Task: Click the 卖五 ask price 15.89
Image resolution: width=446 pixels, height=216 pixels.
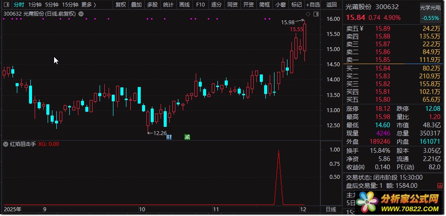Action: click(x=383, y=29)
